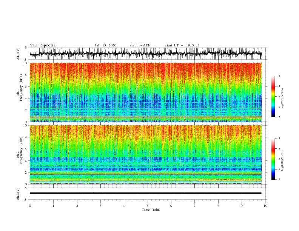This screenshot has width=299, height=231.
Task: Click the "5" volt tick of ch.1(V) axis
Action: (26, 48)
